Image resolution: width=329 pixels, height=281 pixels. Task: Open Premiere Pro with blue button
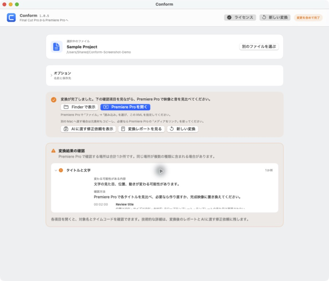point(125,107)
